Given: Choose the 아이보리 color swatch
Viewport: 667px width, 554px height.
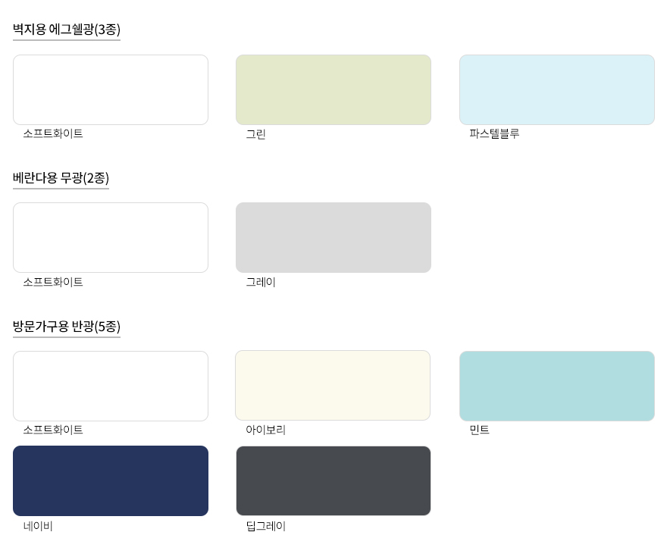Looking at the screenshot, I should click(x=333, y=385).
